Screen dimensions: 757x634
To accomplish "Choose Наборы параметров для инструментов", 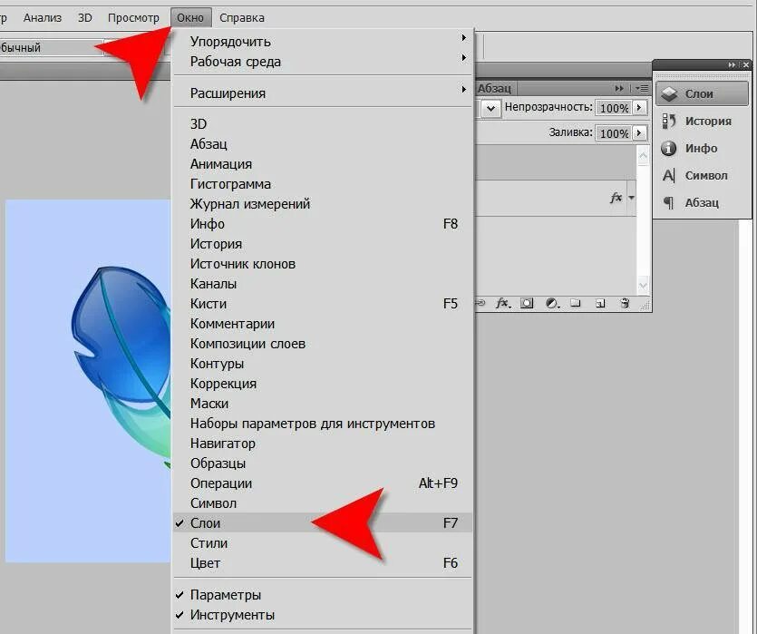I will [323, 424].
